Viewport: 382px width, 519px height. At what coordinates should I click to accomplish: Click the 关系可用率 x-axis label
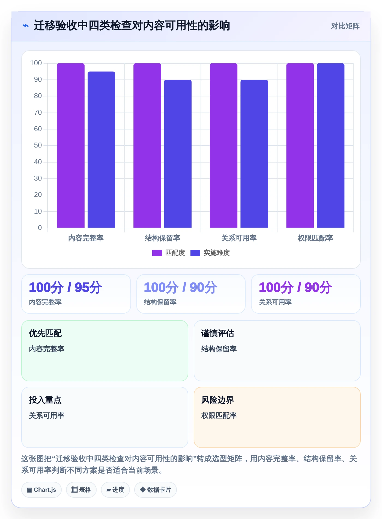click(239, 238)
